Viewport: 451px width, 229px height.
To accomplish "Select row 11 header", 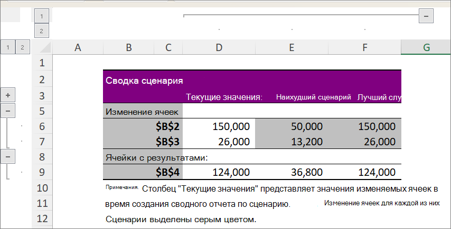I will (x=42, y=203).
